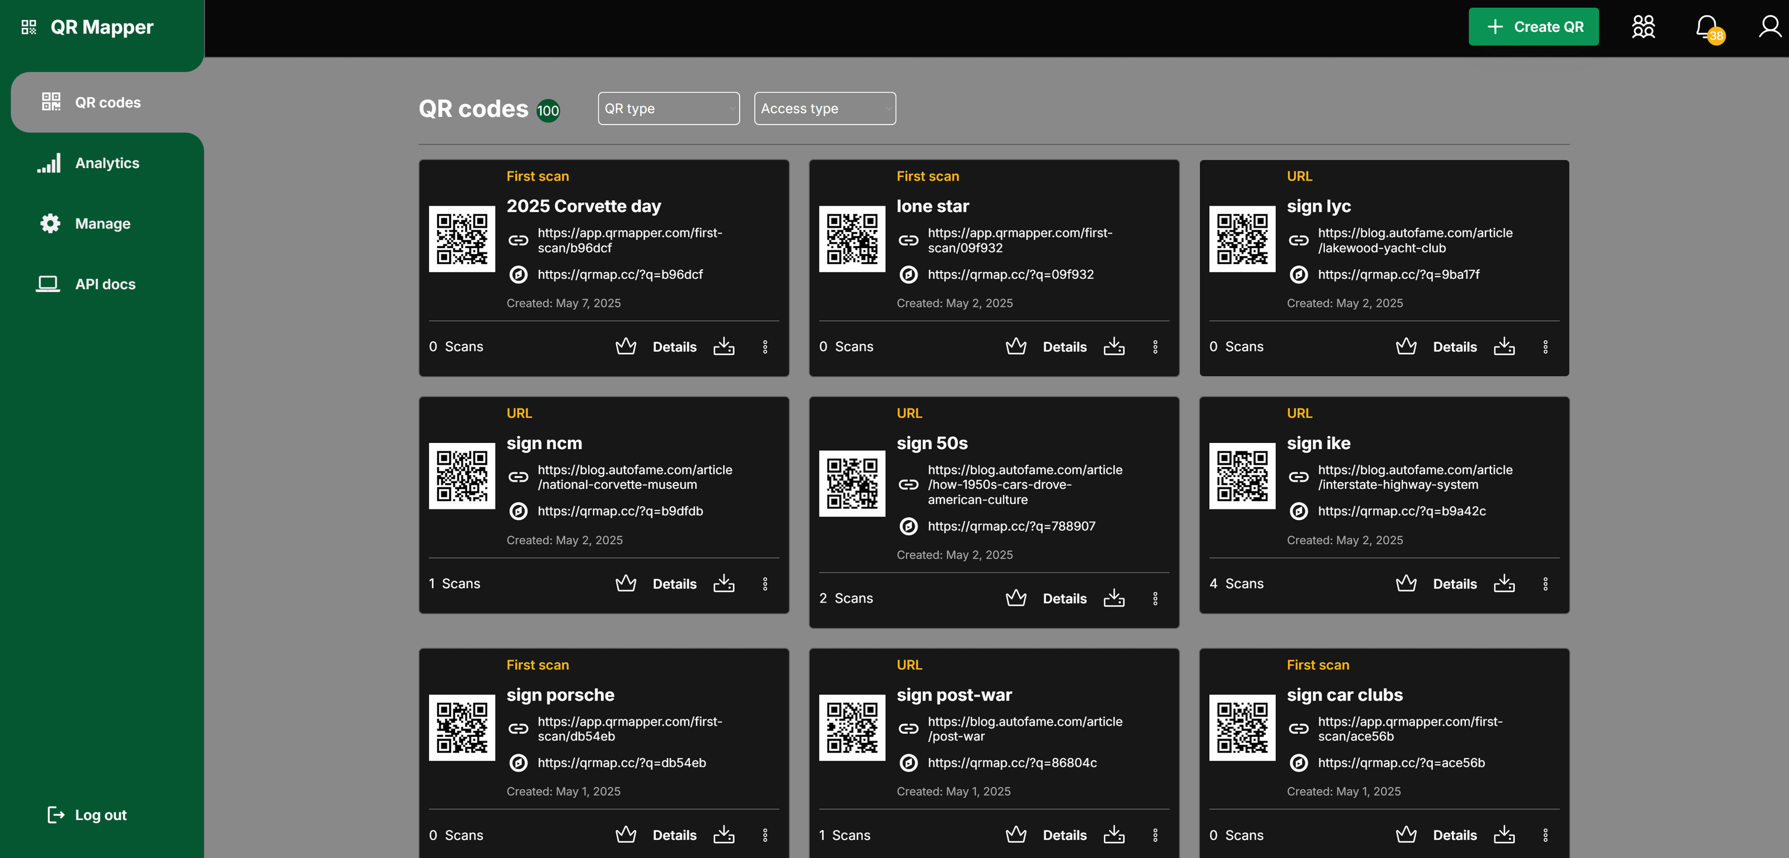
Task: Select the crown icon on sign ike card
Action: pyautogui.click(x=1407, y=583)
